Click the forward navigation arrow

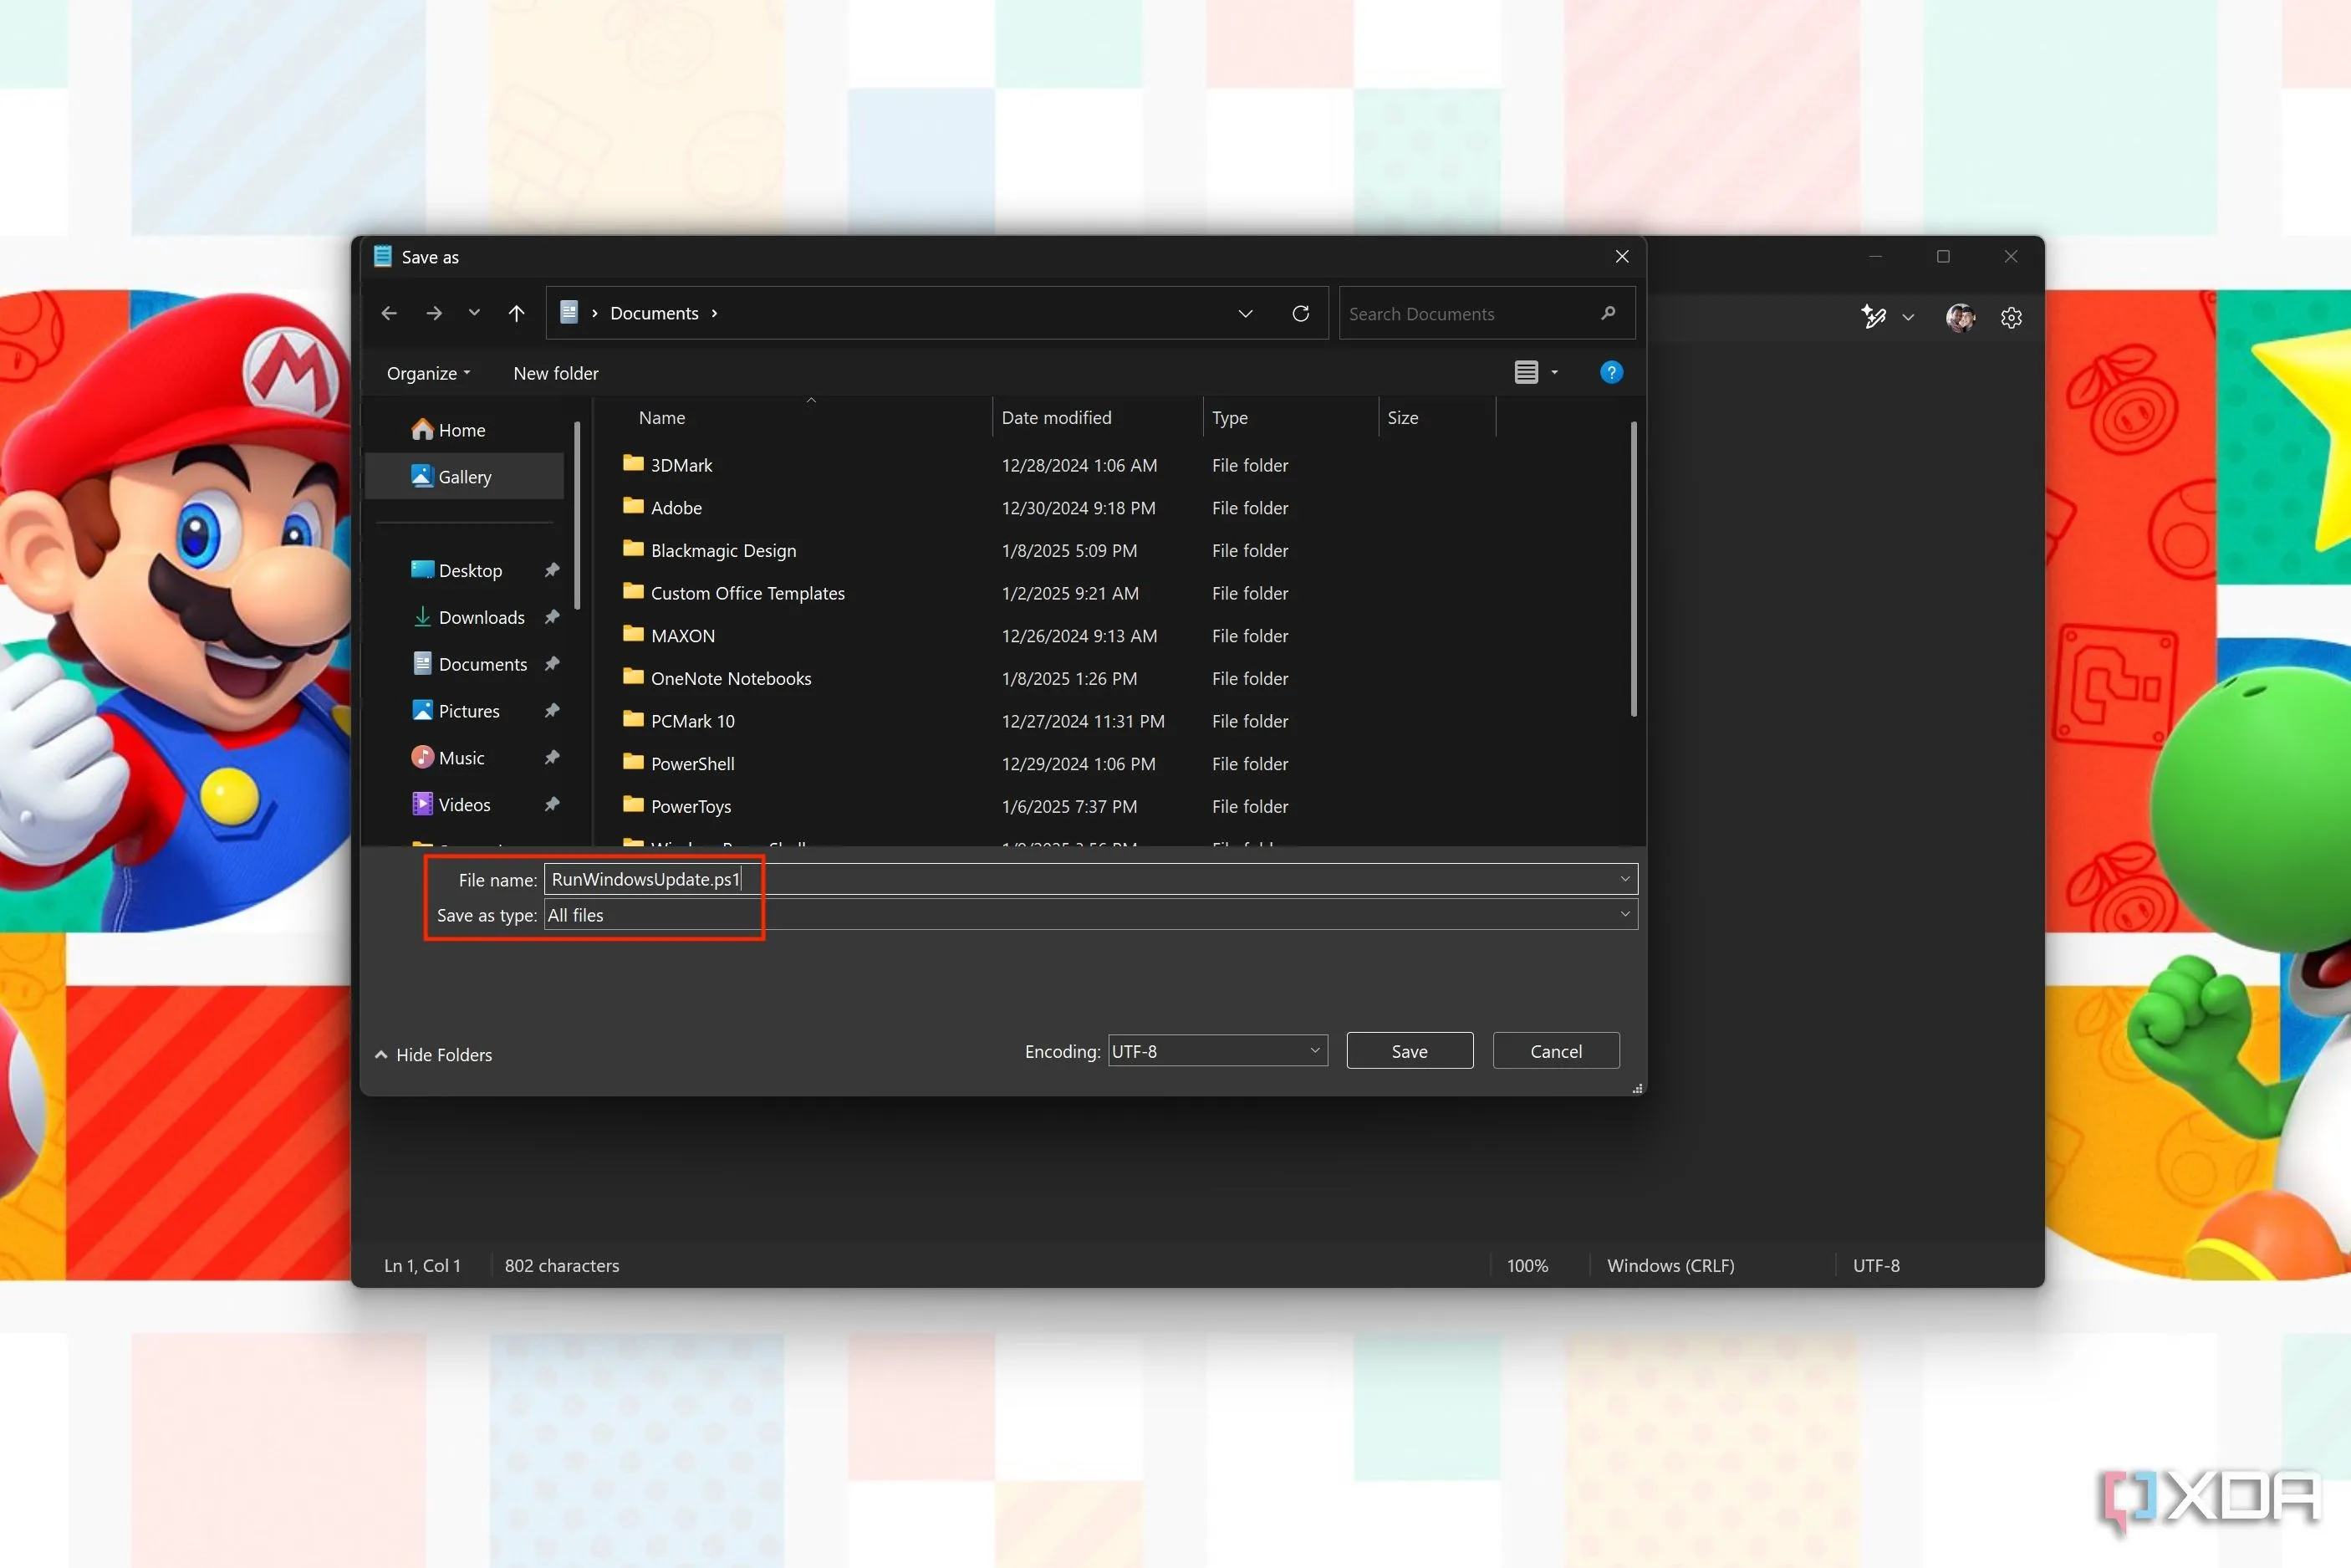click(434, 314)
